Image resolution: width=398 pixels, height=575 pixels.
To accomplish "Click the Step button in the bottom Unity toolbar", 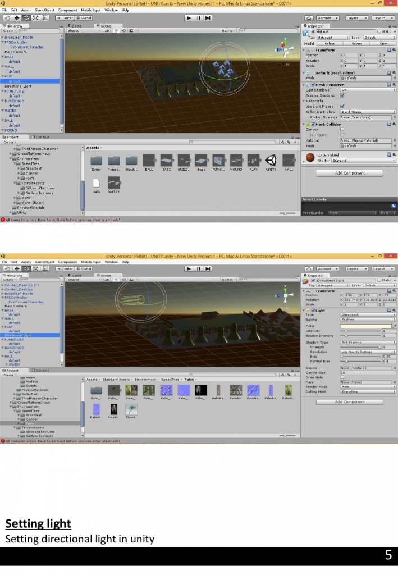I will (208, 268).
